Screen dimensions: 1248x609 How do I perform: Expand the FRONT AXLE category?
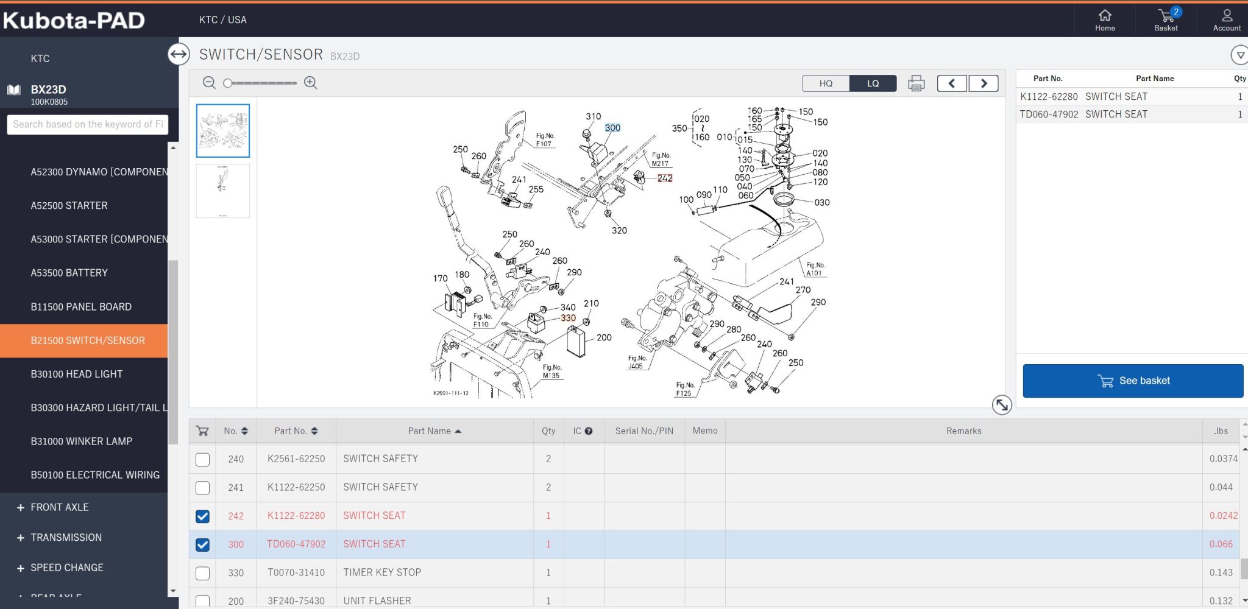(x=21, y=507)
